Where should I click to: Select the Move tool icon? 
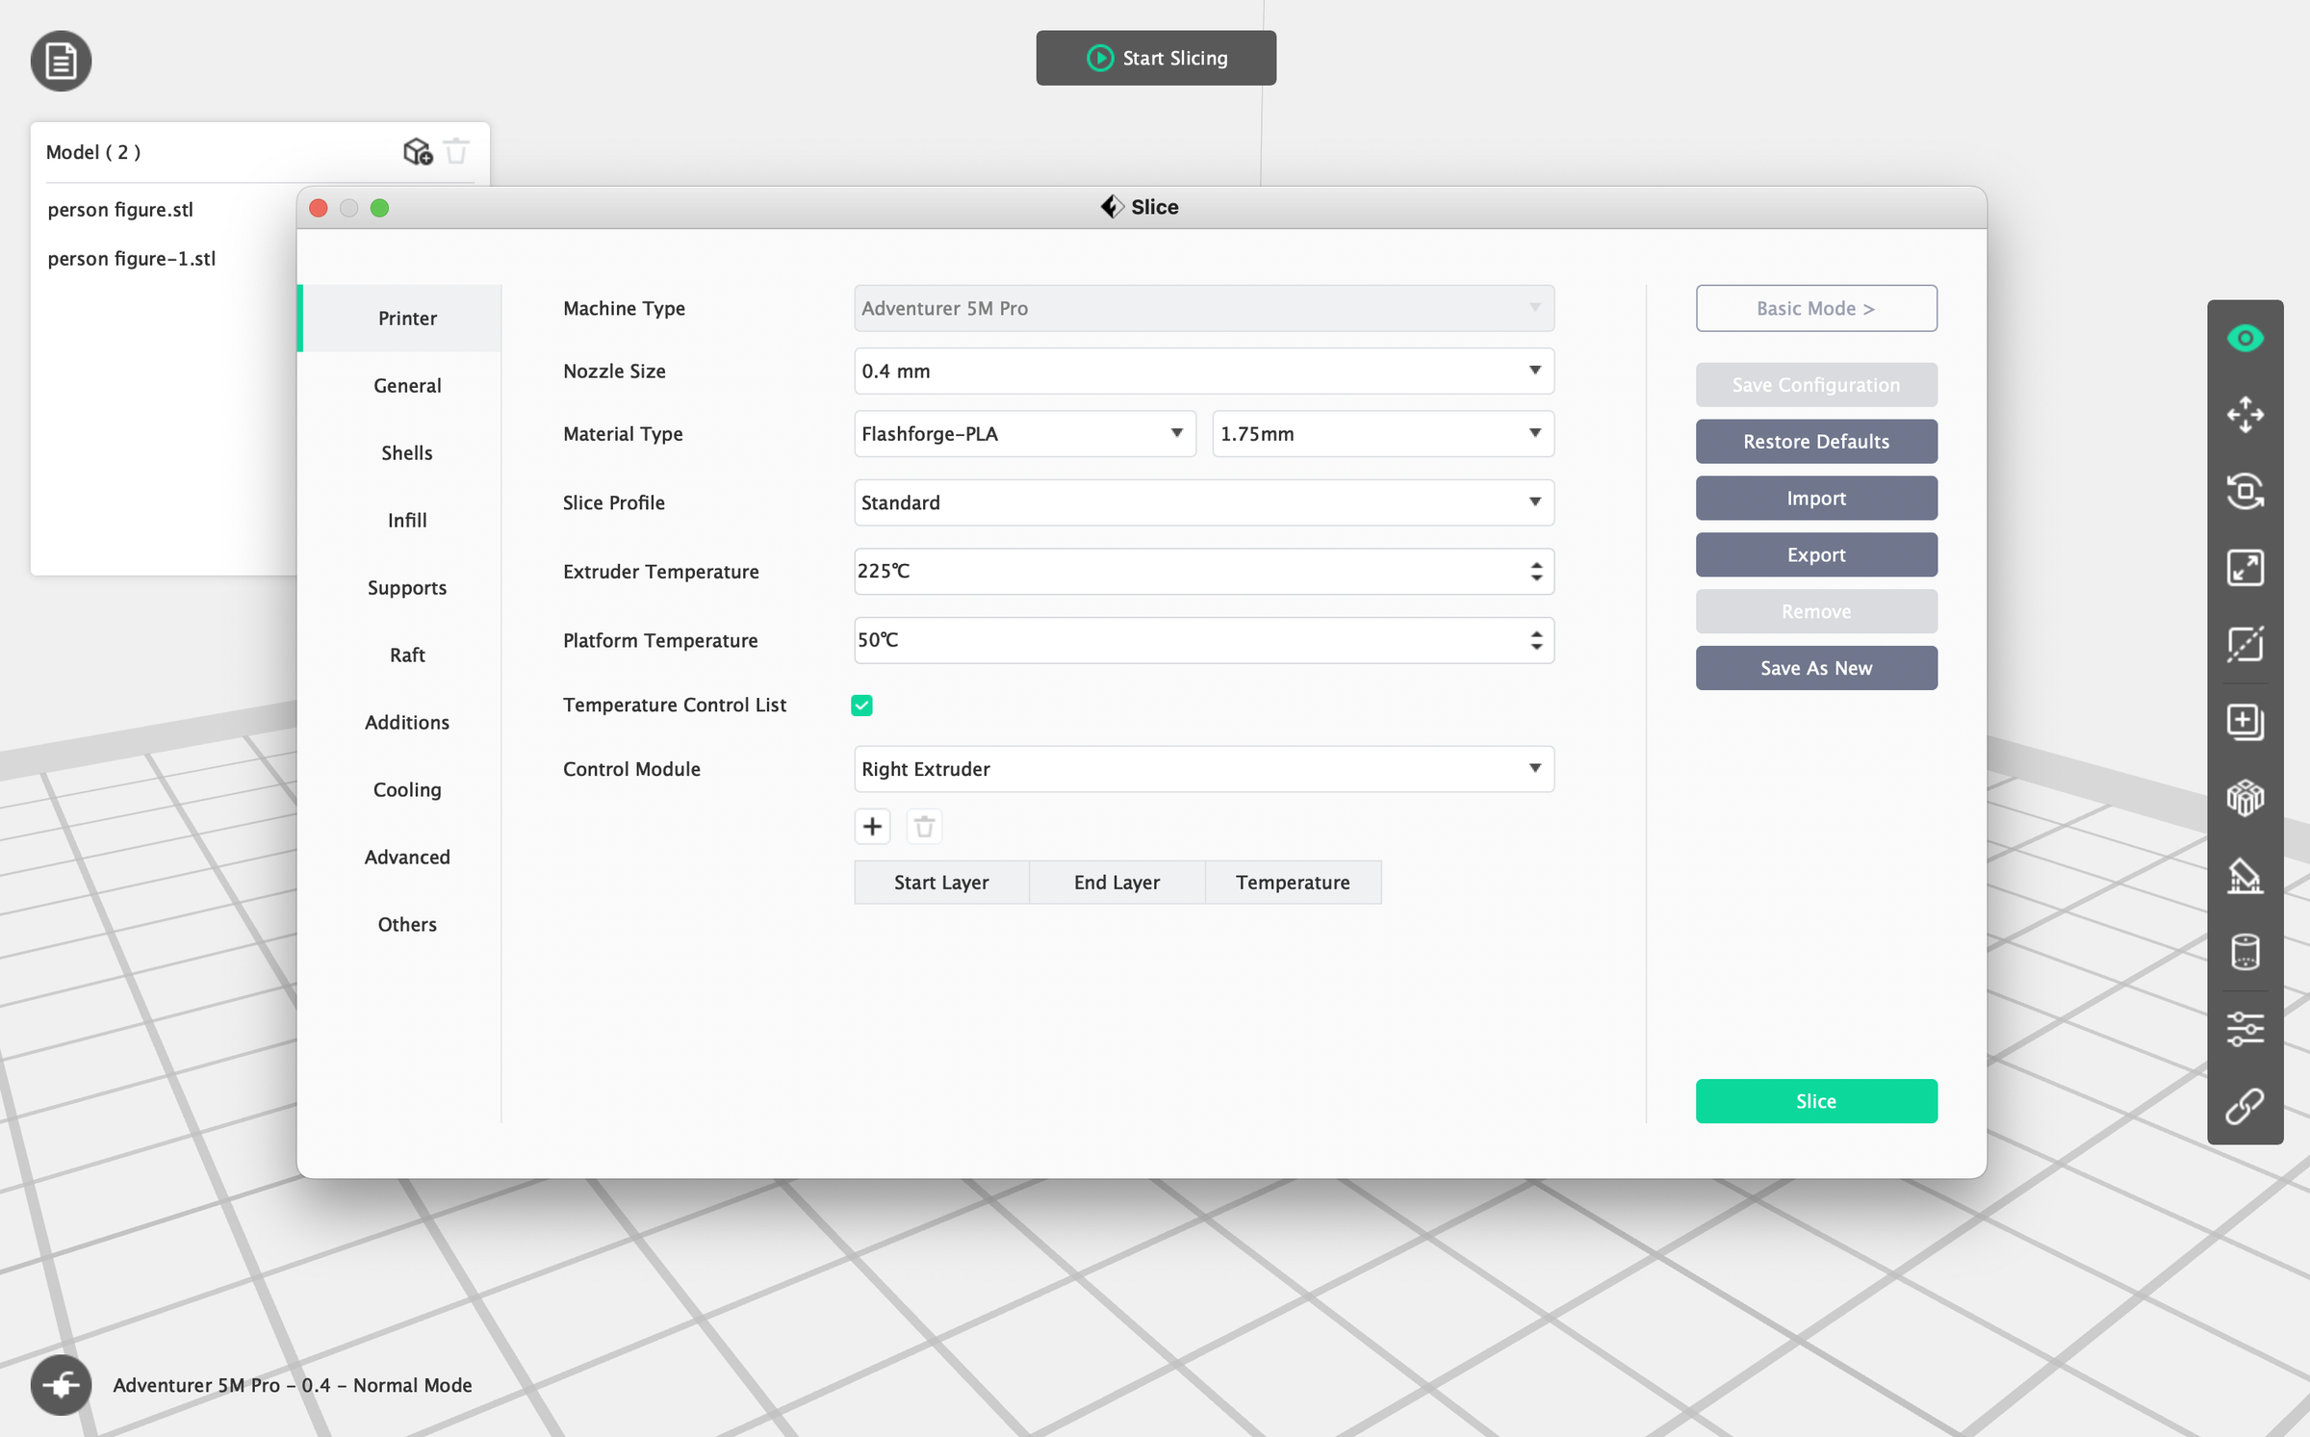point(2245,415)
